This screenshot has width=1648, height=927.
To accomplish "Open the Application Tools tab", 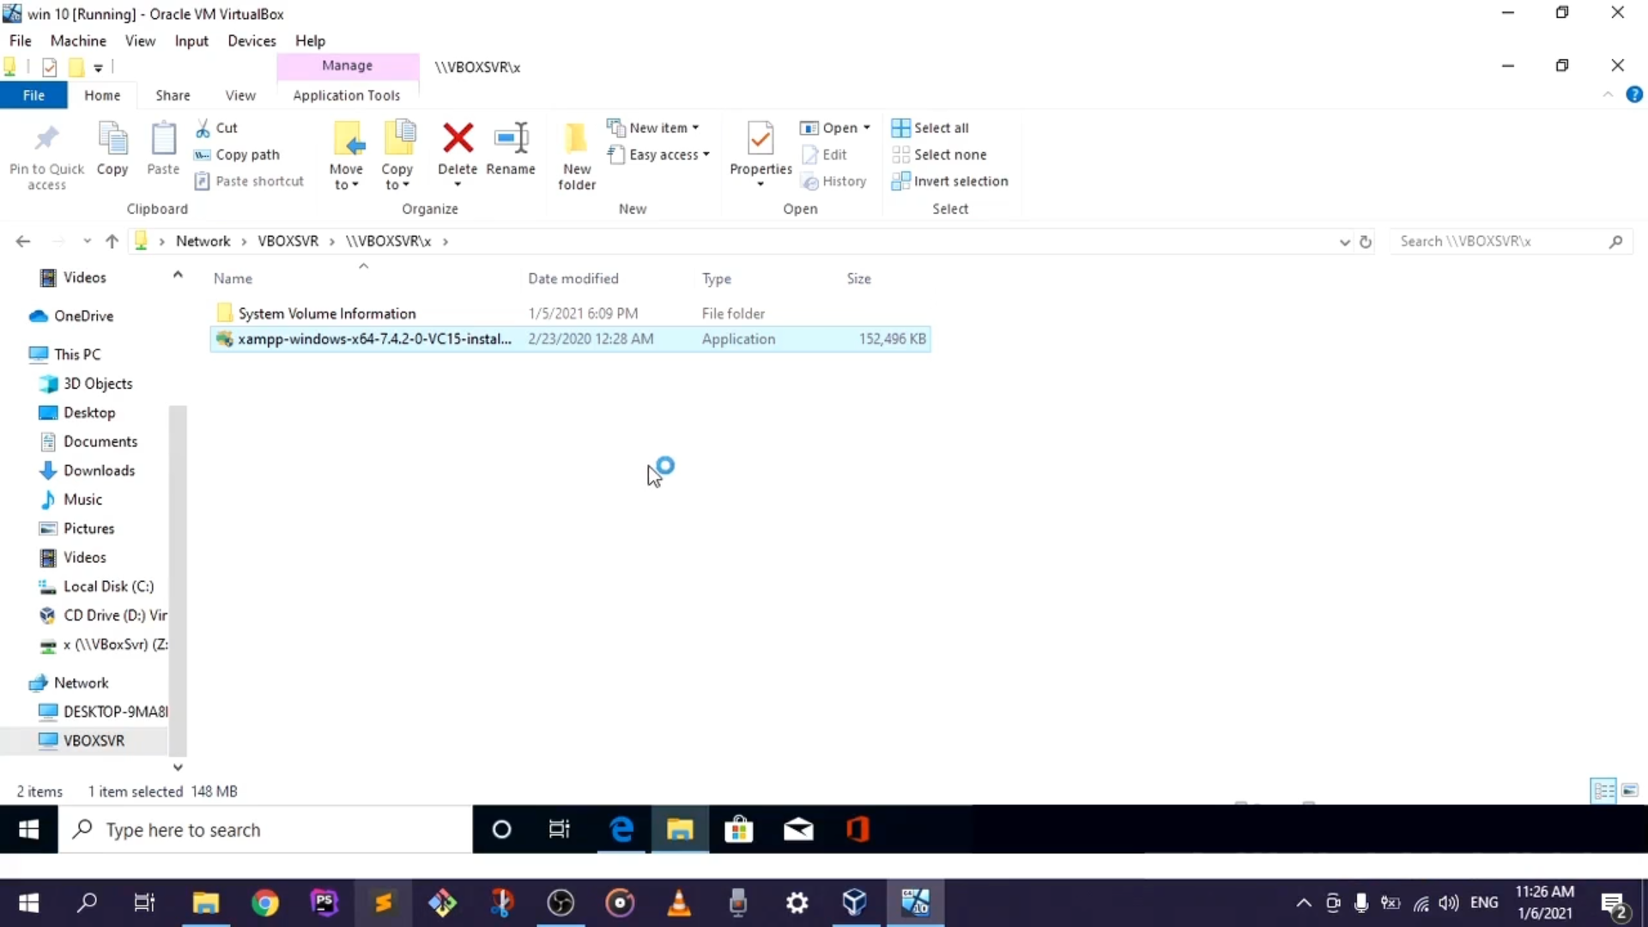I will tap(347, 95).
